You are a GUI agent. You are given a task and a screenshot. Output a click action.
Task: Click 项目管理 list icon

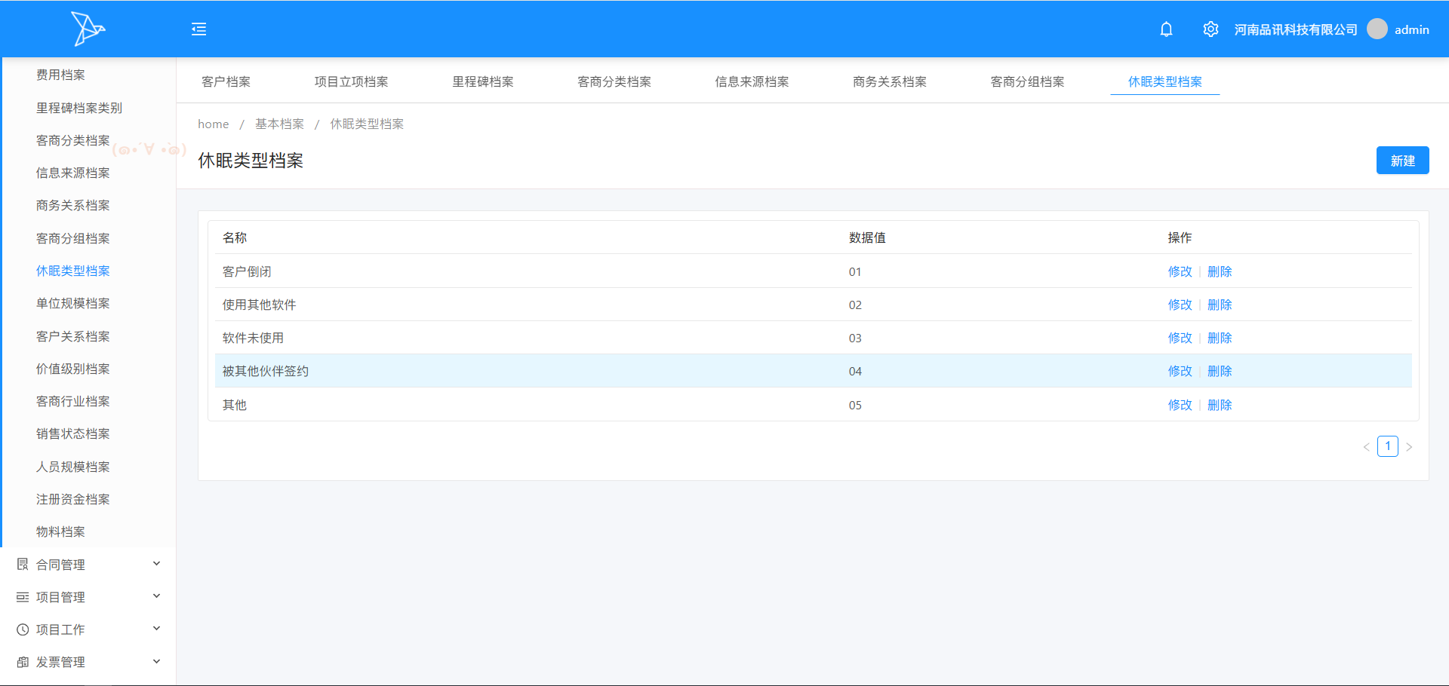coord(23,596)
